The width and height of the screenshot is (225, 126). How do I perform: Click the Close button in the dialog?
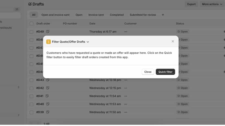tap(148, 72)
